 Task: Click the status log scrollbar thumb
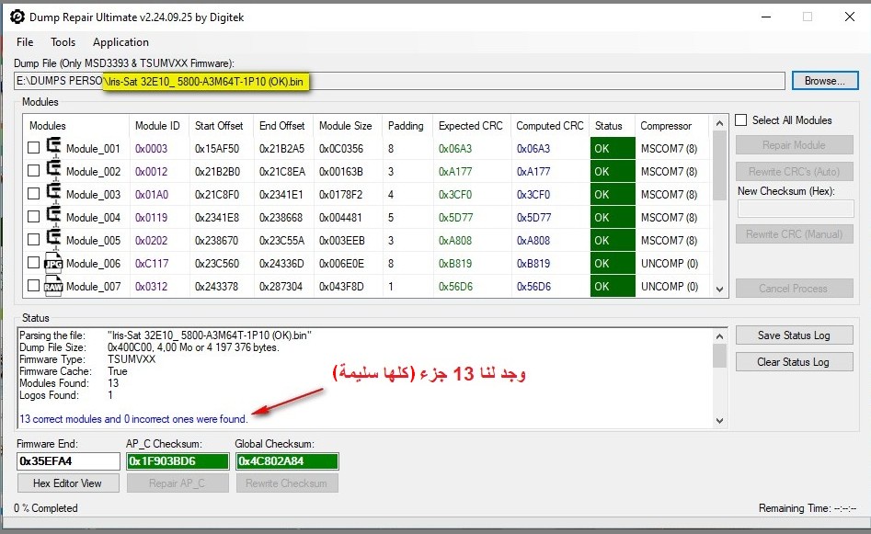(x=720, y=356)
